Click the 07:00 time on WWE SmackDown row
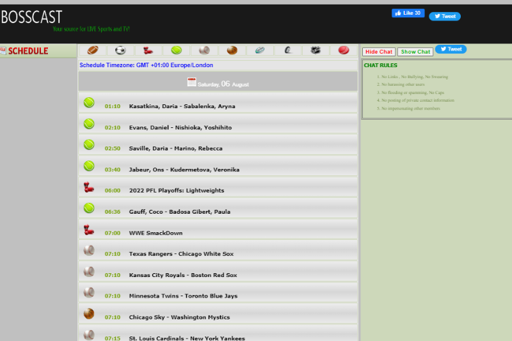Viewport: 512px width, 341px height. click(113, 233)
